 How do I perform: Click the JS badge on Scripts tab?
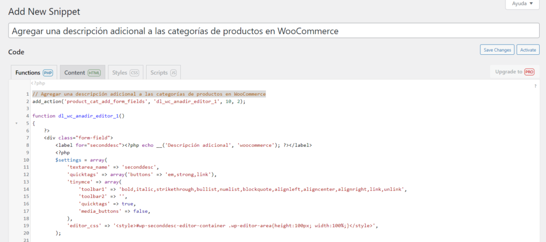173,72
